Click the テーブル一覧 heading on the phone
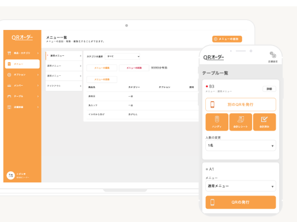 [215, 73]
